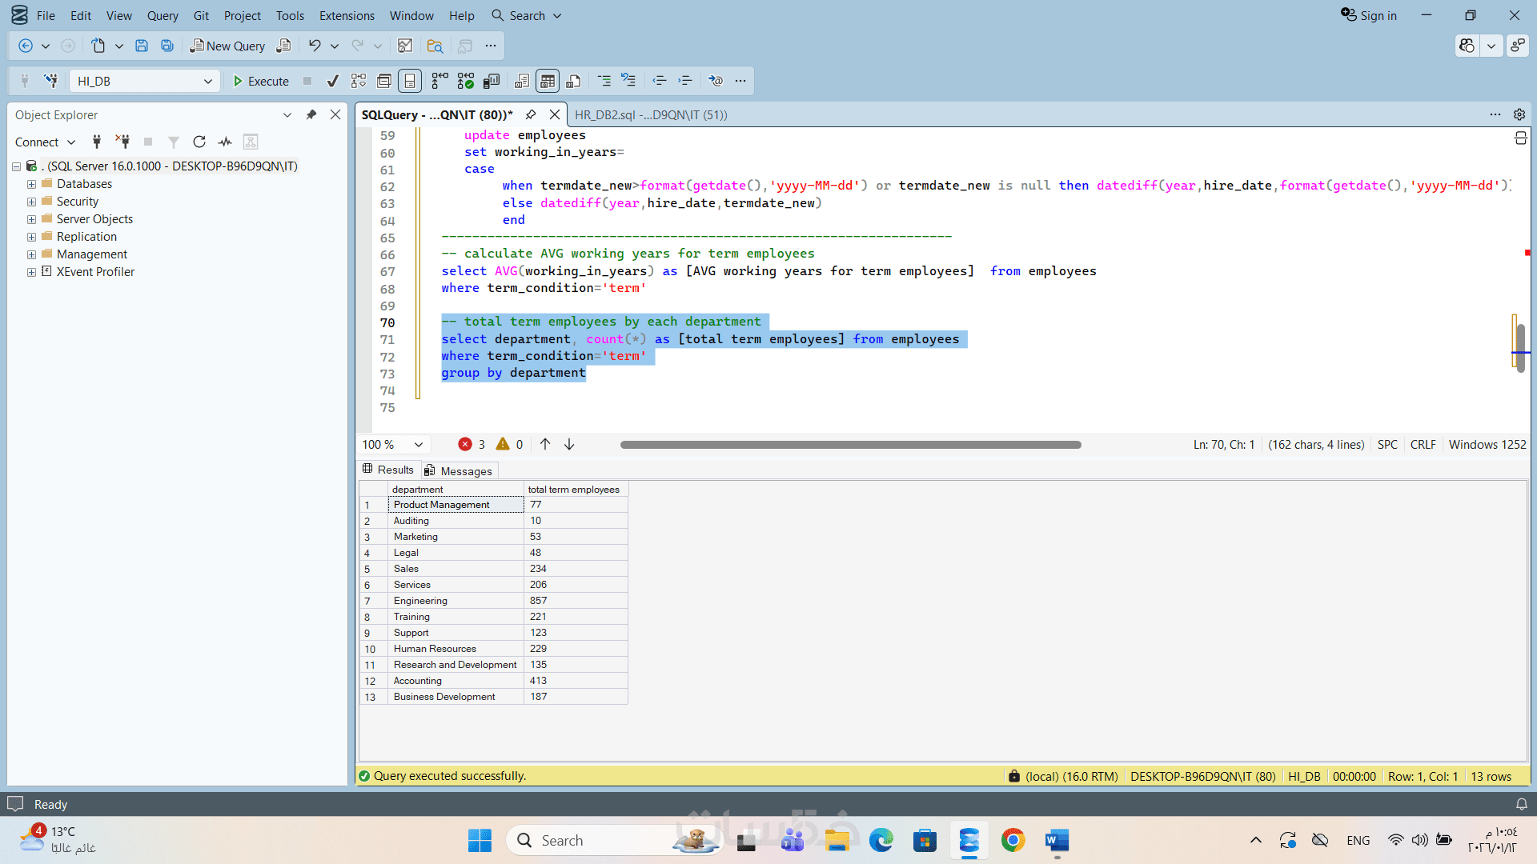
Task: Open the 100 % zoom dropdown
Action: [418, 445]
